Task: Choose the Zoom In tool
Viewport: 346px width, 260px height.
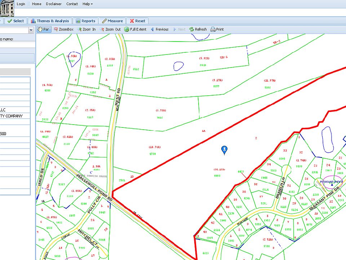Action: point(86,29)
